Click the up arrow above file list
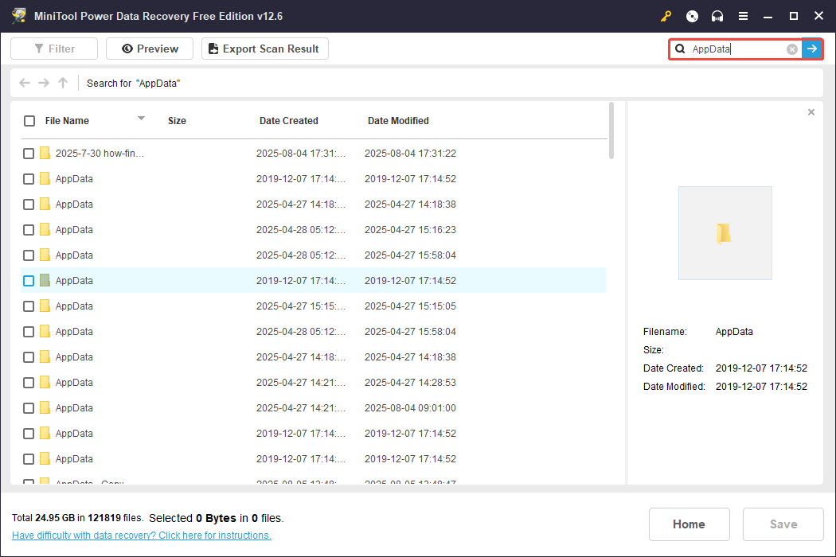 tap(62, 83)
